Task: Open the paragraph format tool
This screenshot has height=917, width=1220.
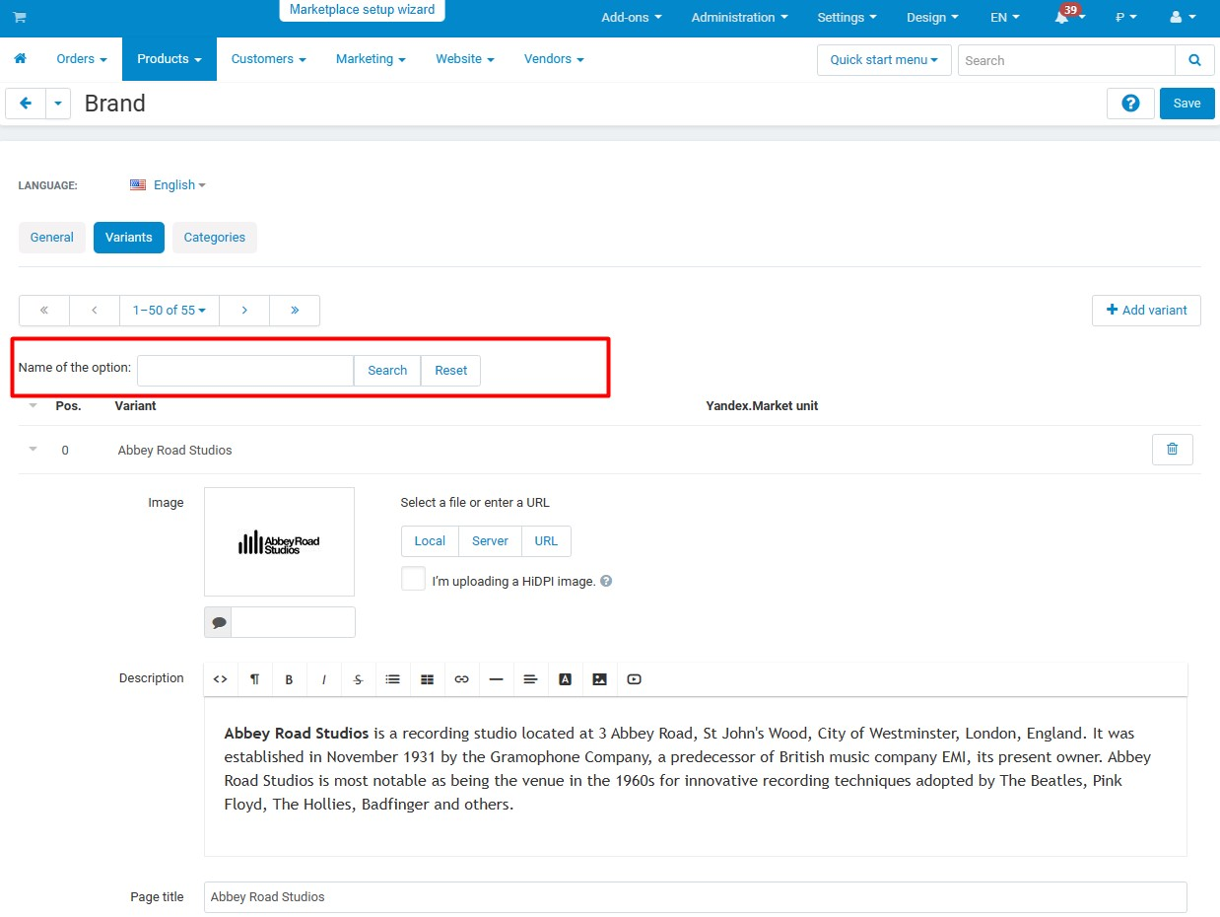Action: point(254,679)
